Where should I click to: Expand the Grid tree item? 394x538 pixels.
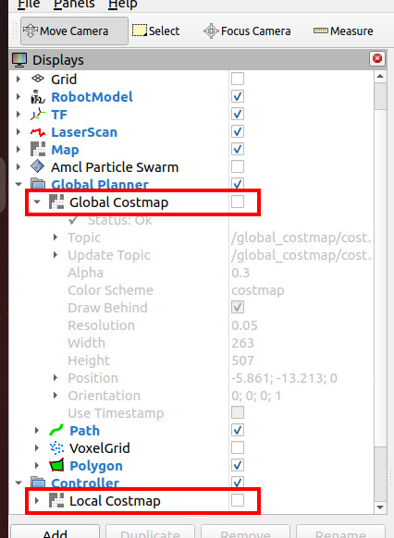tap(18, 79)
